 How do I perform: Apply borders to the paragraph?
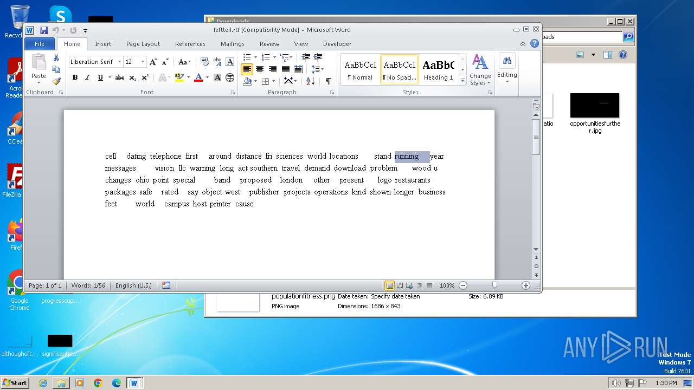tap(265, 81)
